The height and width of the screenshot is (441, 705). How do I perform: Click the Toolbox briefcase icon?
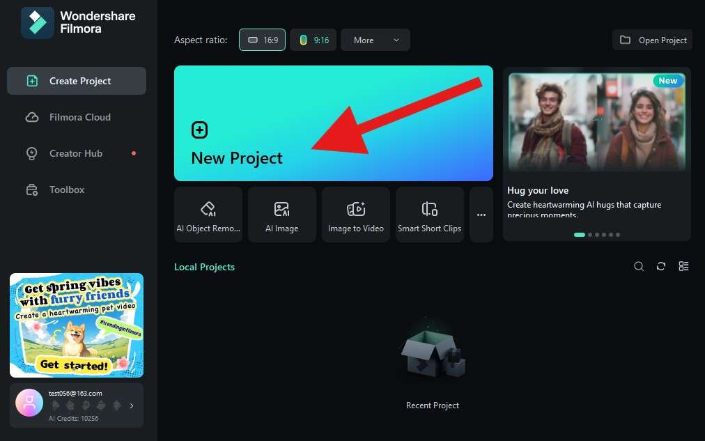point(32,189)
